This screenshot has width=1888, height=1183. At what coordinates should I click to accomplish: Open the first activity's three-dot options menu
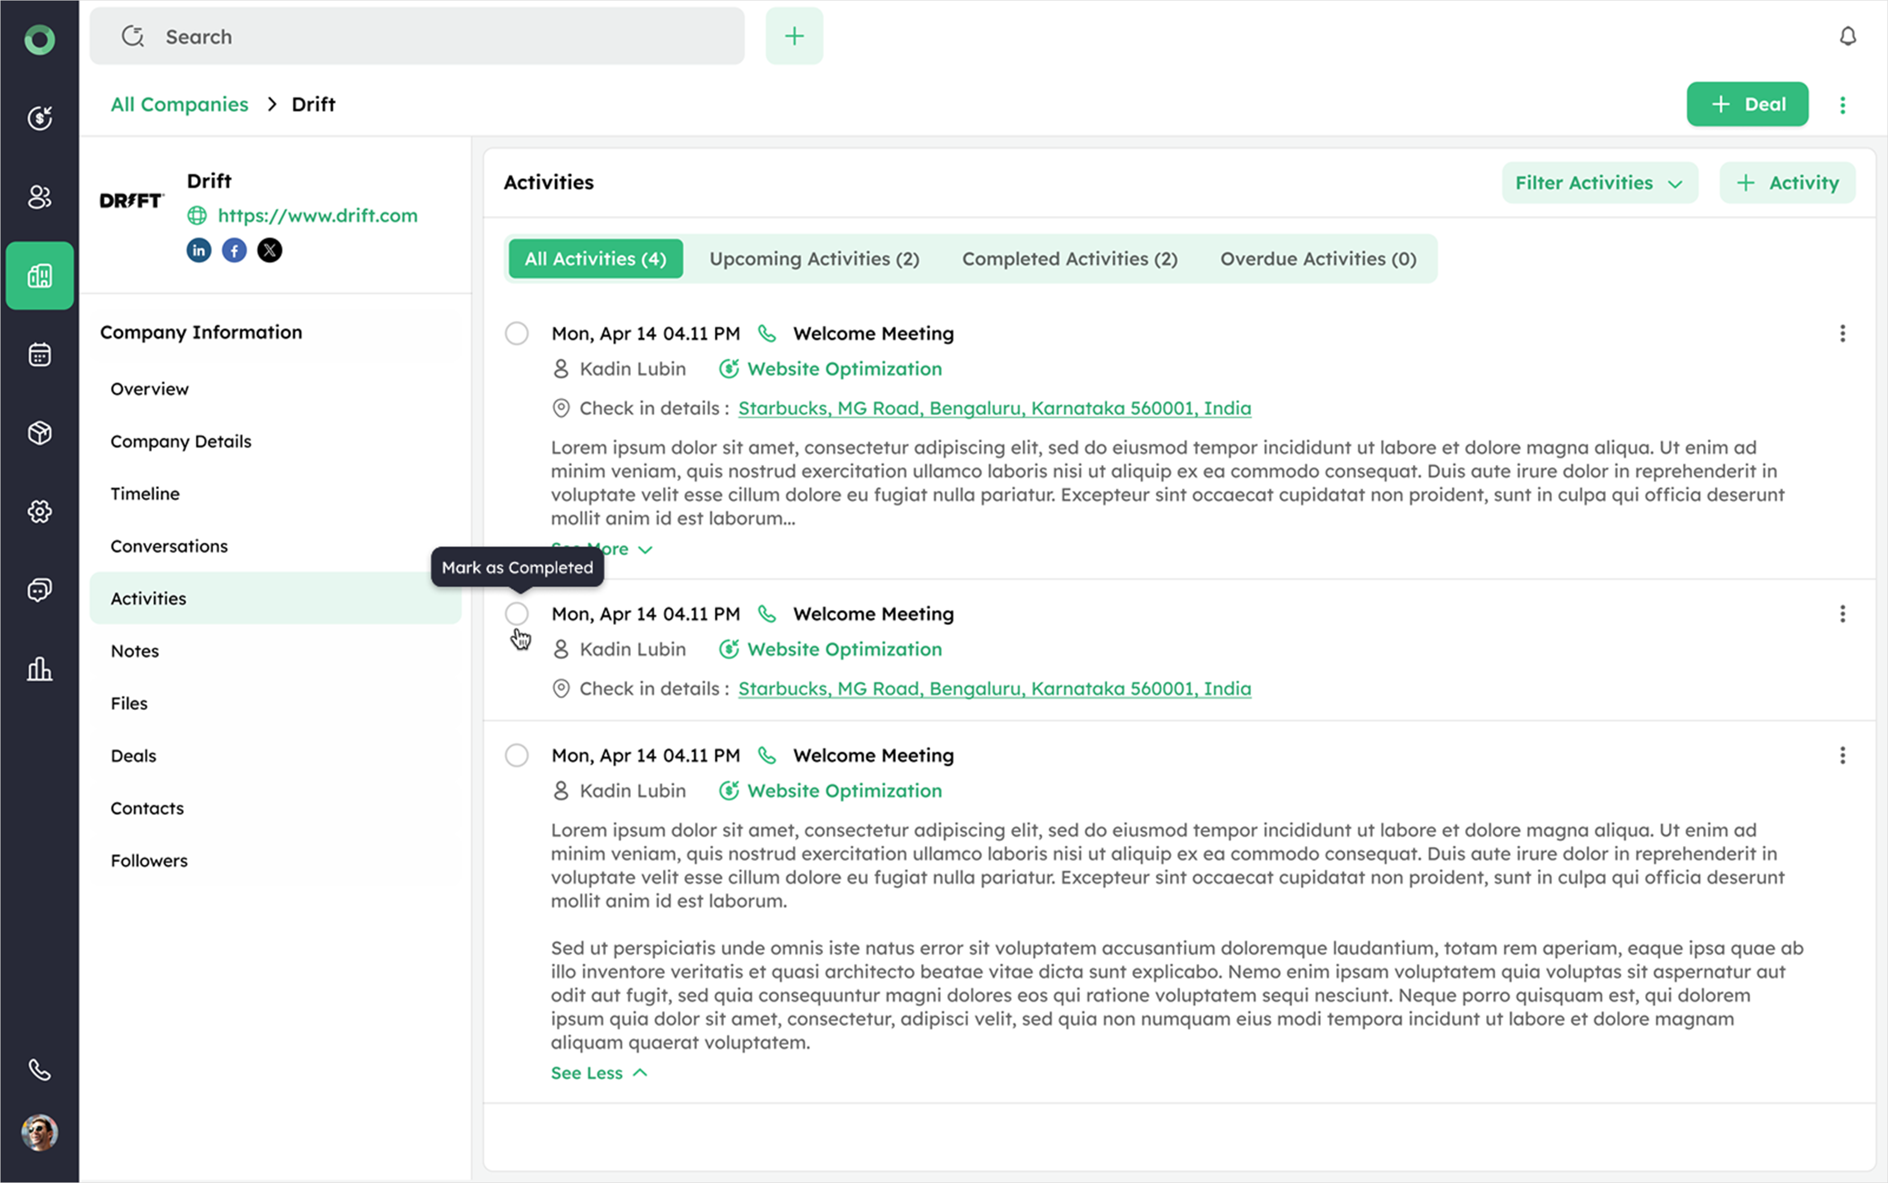pos(1842,334)
